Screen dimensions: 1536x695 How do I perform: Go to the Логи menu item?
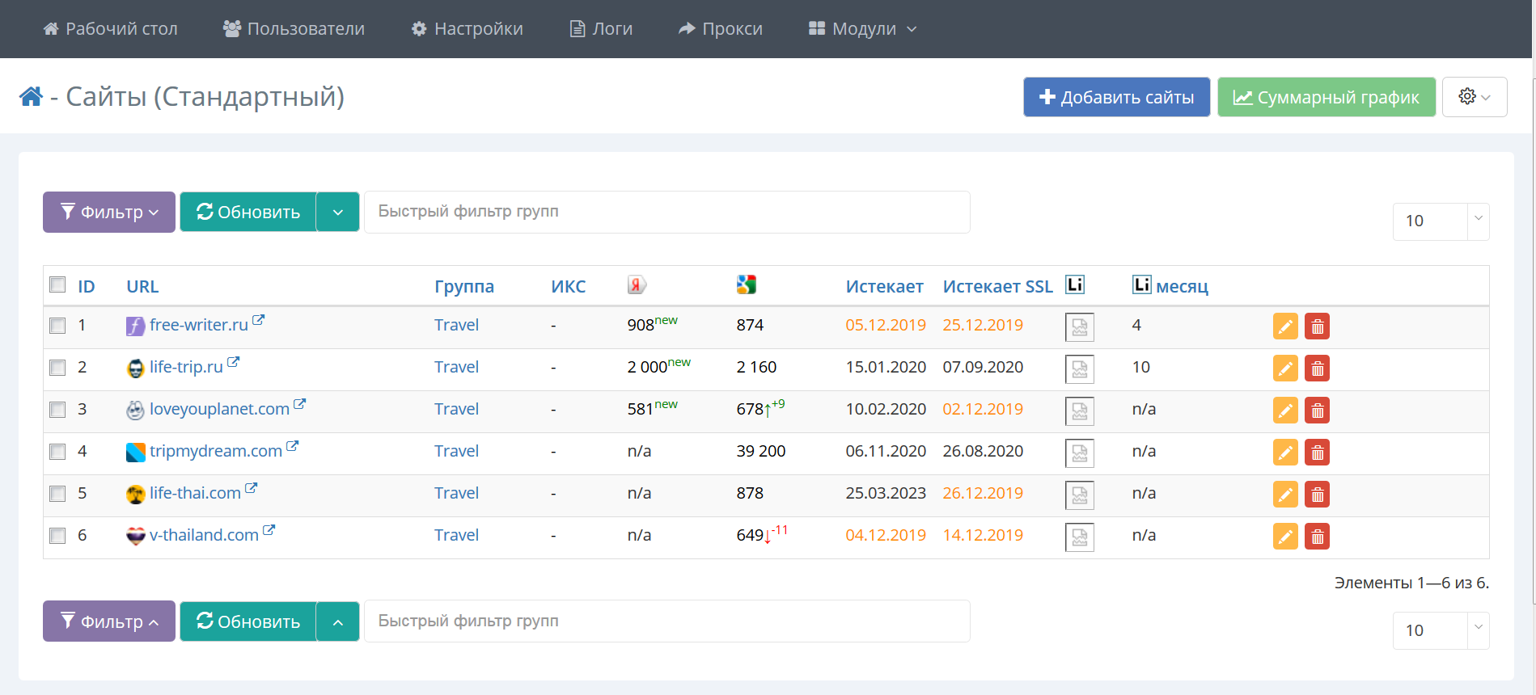601,29
